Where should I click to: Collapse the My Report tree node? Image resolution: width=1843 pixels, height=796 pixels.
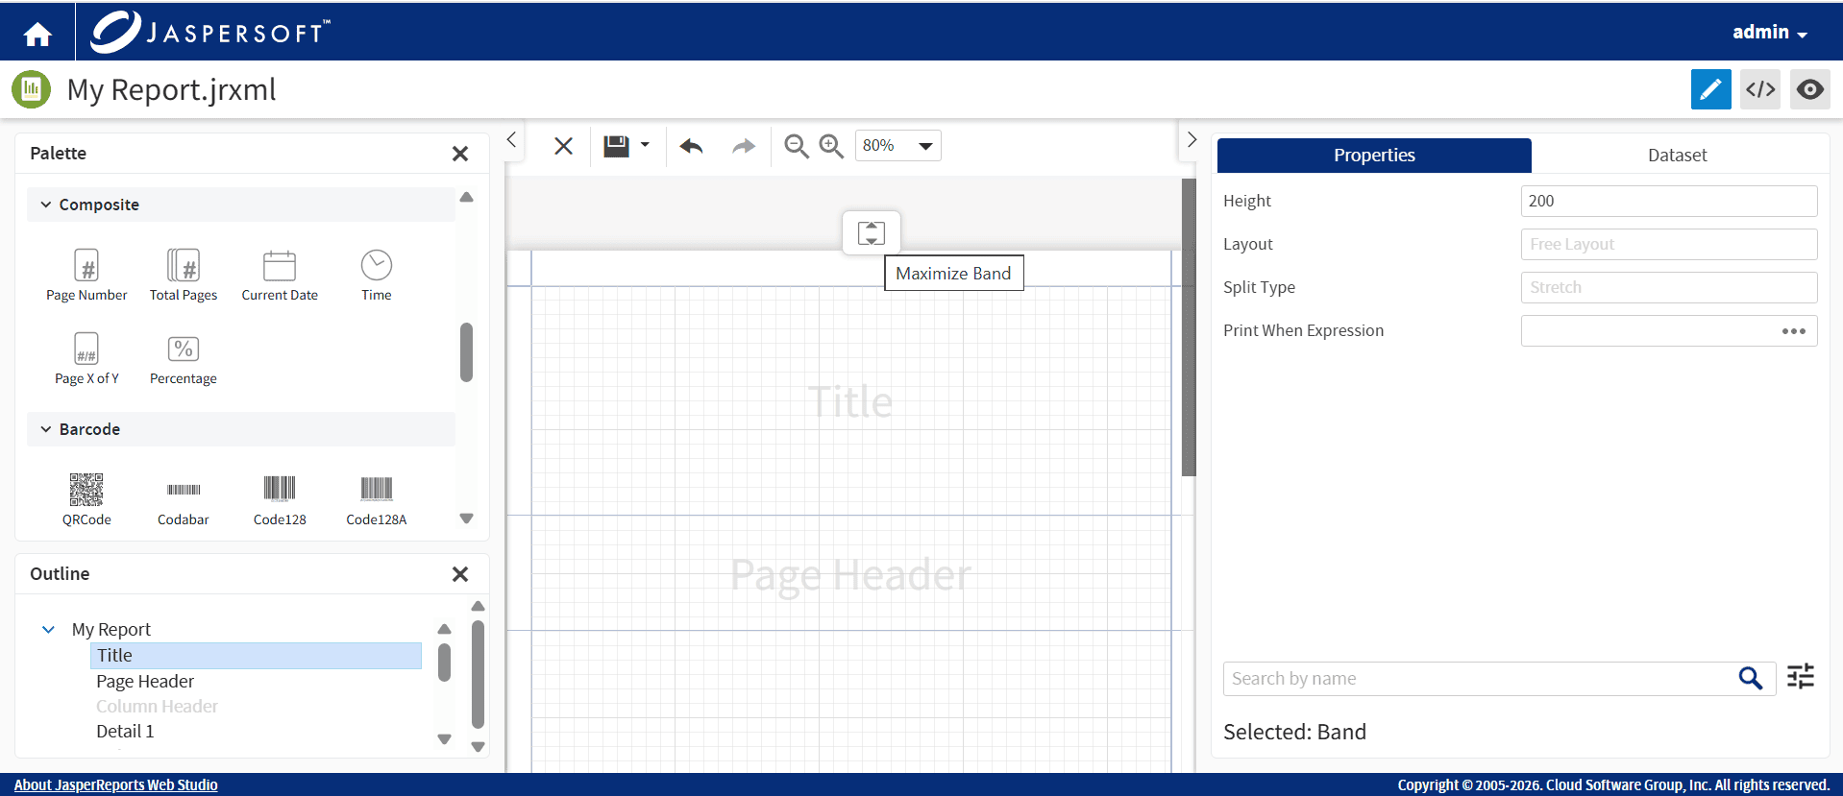(48, 630)
